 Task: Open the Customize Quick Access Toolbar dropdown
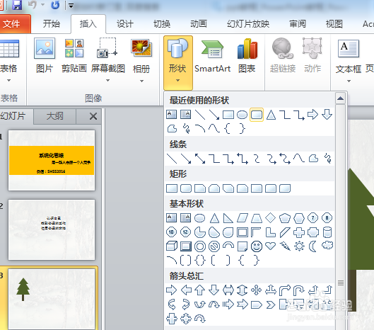tap(71, 6)
